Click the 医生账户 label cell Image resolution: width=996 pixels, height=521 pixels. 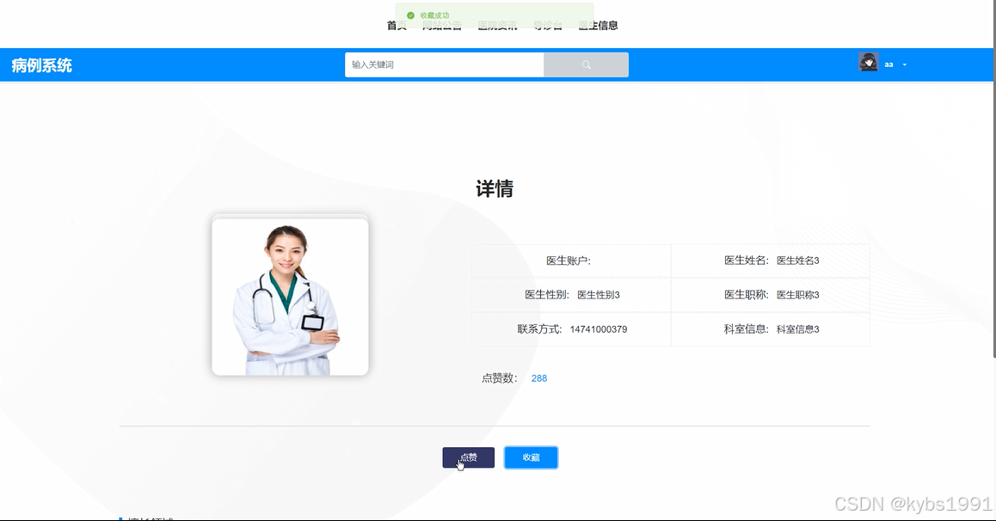pos(571,260)
